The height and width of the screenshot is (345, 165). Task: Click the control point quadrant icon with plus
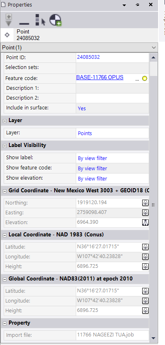tap(55, 20)
